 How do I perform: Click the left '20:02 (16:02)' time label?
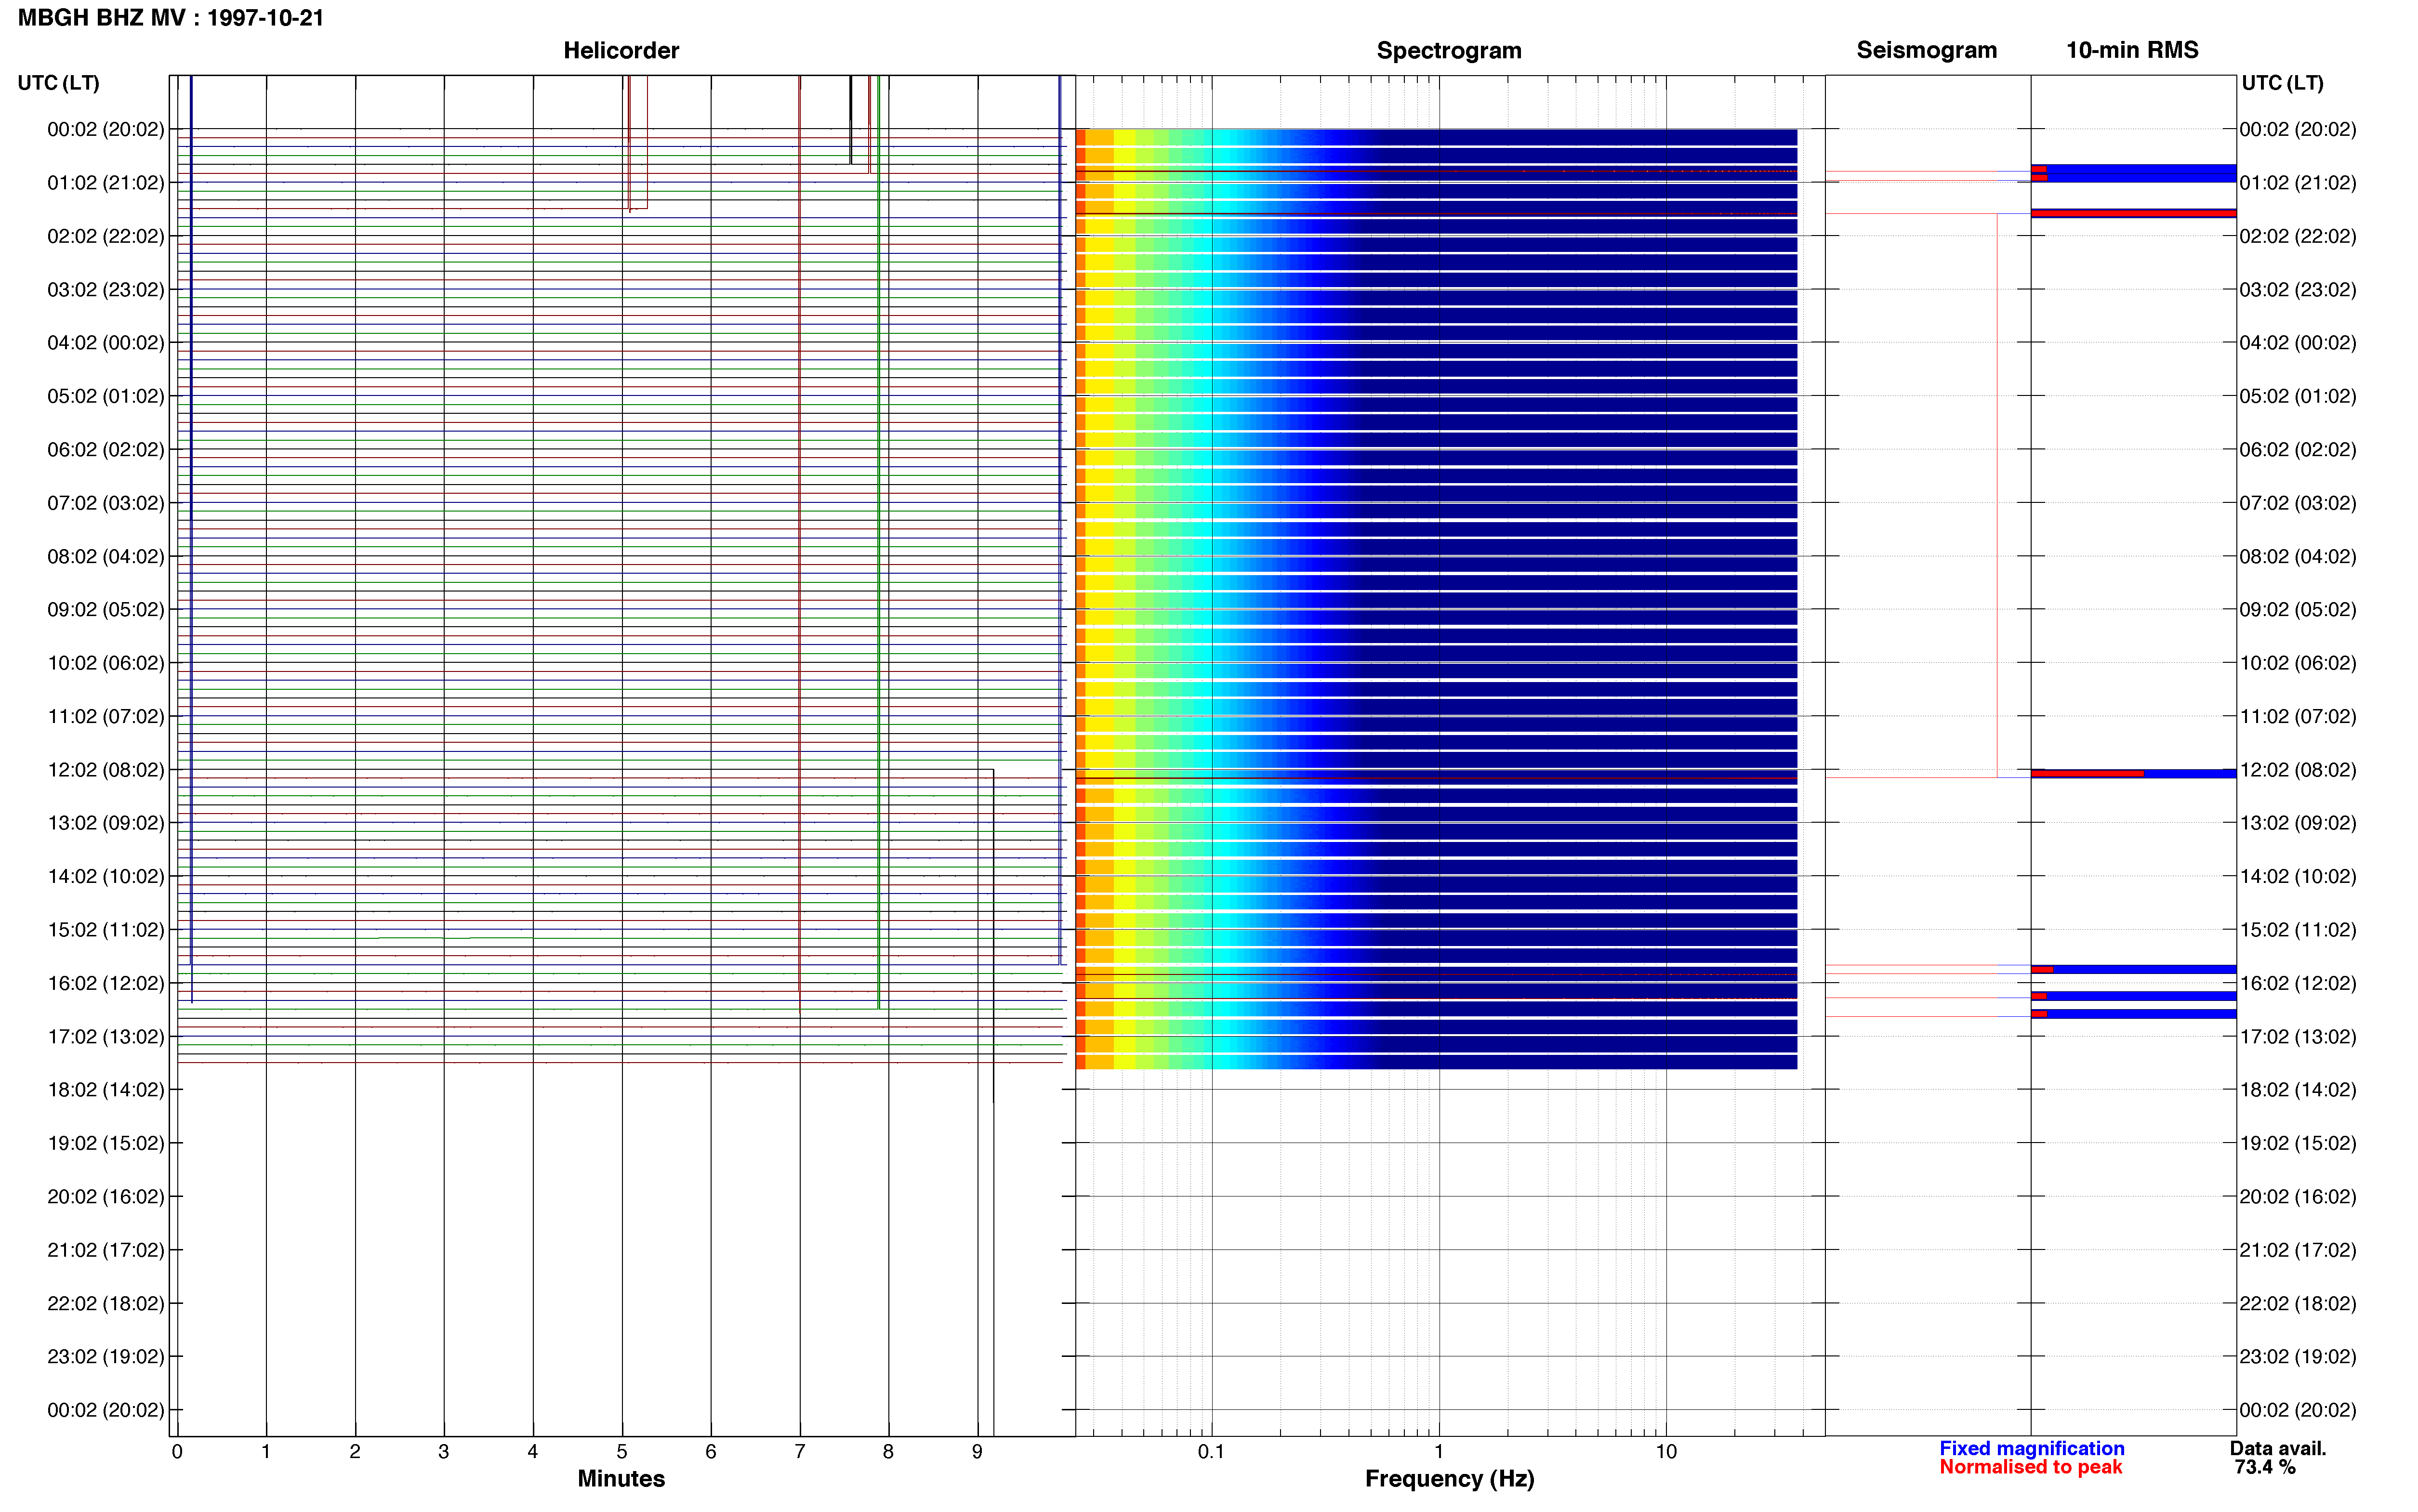click(x=106, y=1197)
